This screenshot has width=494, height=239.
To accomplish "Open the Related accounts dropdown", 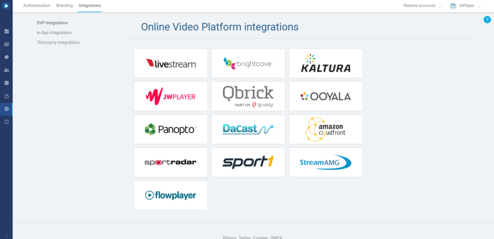I will point(423,6).
